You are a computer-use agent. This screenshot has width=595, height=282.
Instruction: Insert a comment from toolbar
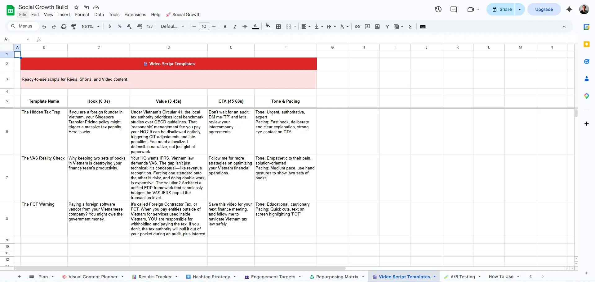(x=367, y=27)
